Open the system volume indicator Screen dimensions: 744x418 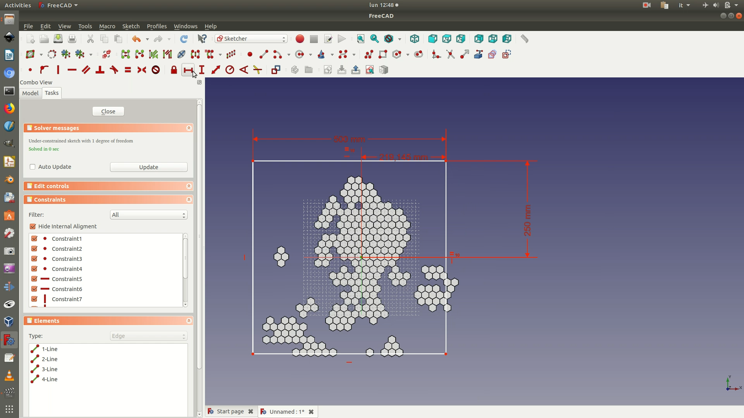716,5
